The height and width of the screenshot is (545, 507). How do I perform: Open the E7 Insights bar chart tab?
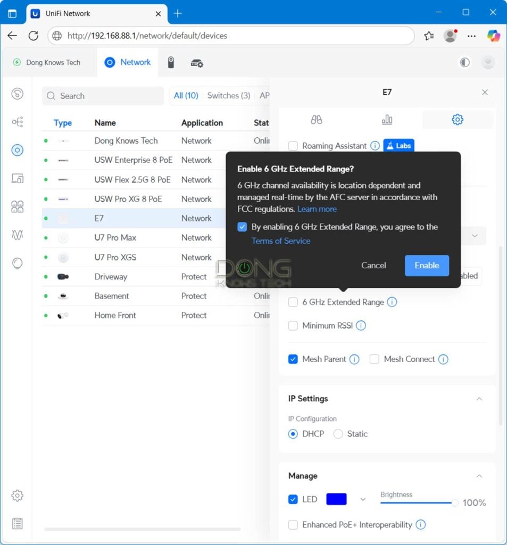(x=387, y=120)
